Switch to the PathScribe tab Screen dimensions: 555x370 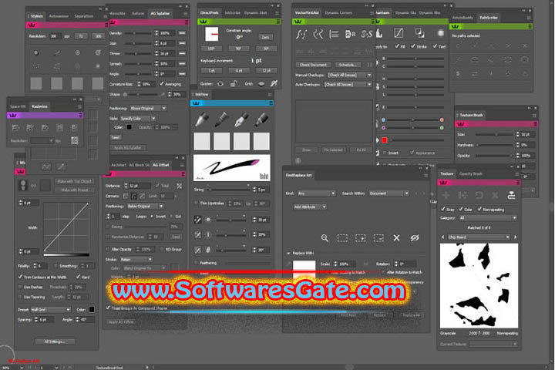click(x=489, y=18)
